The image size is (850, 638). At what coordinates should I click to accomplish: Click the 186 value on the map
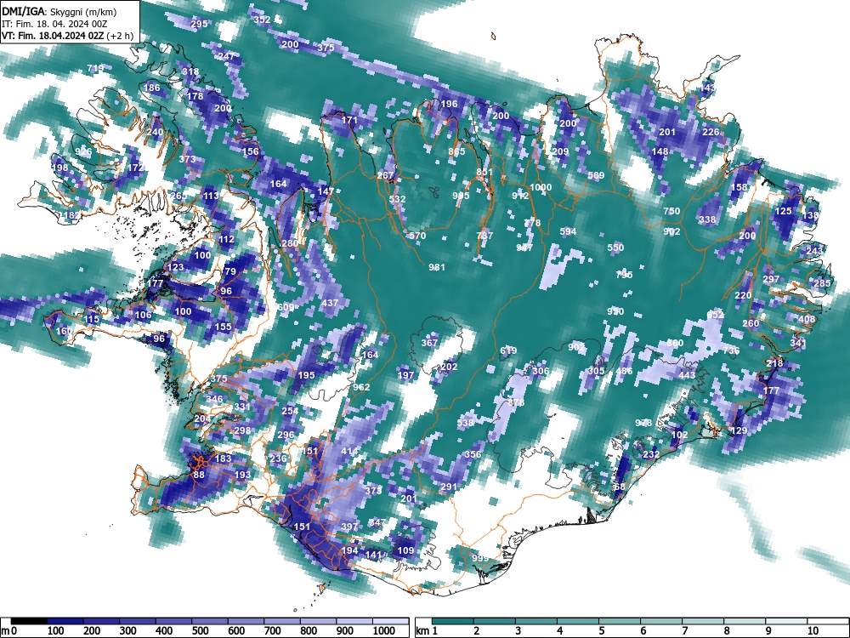pos(152,88)
